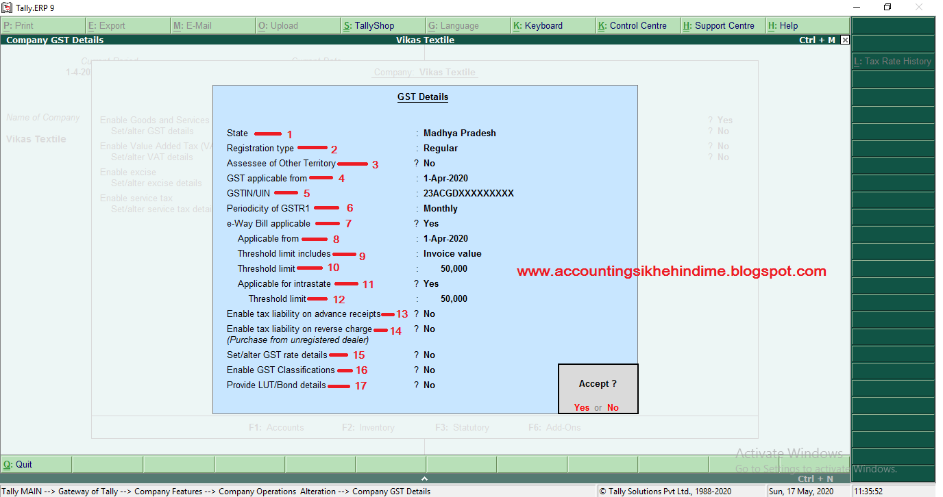Open the Export option

(x=128, y=25)
